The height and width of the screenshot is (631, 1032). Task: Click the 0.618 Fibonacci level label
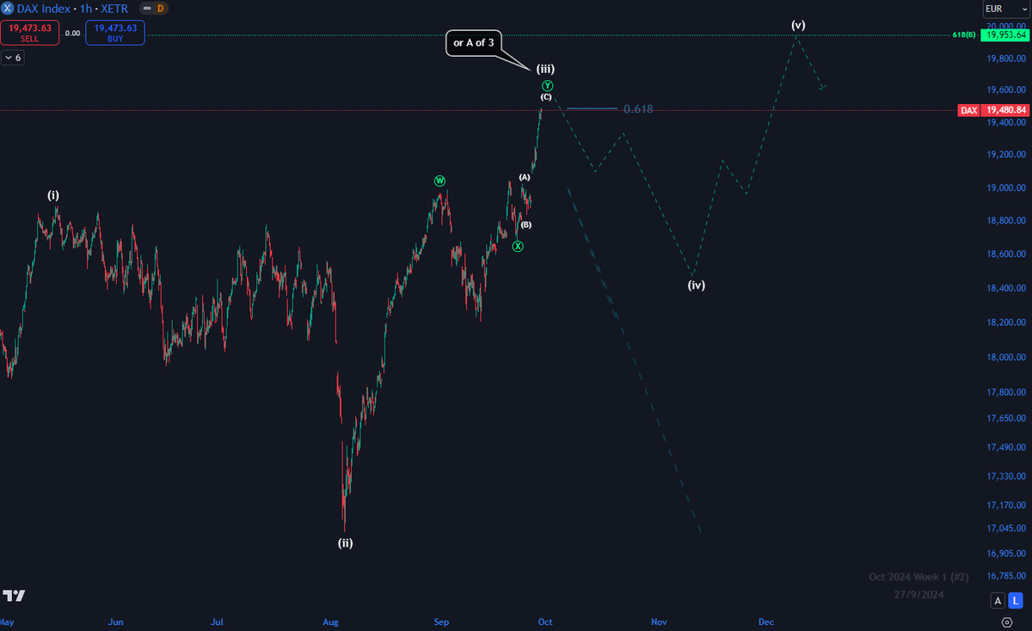pyautogui.click(x=638, y=109)
